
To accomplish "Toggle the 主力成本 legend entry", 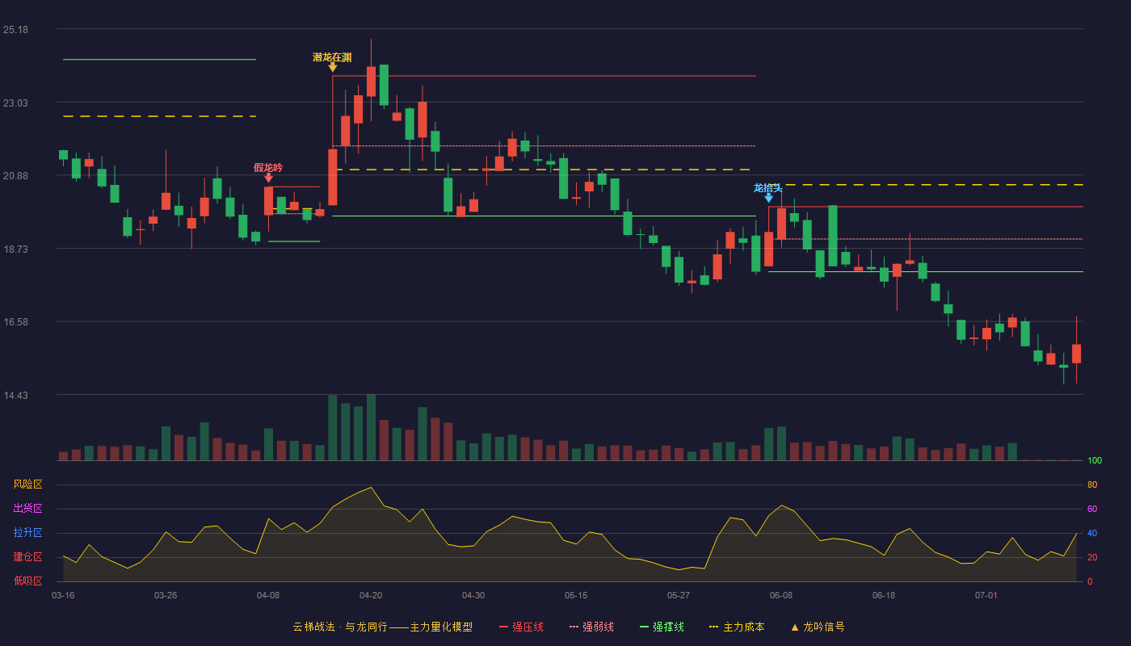I will tap(737, 627).
